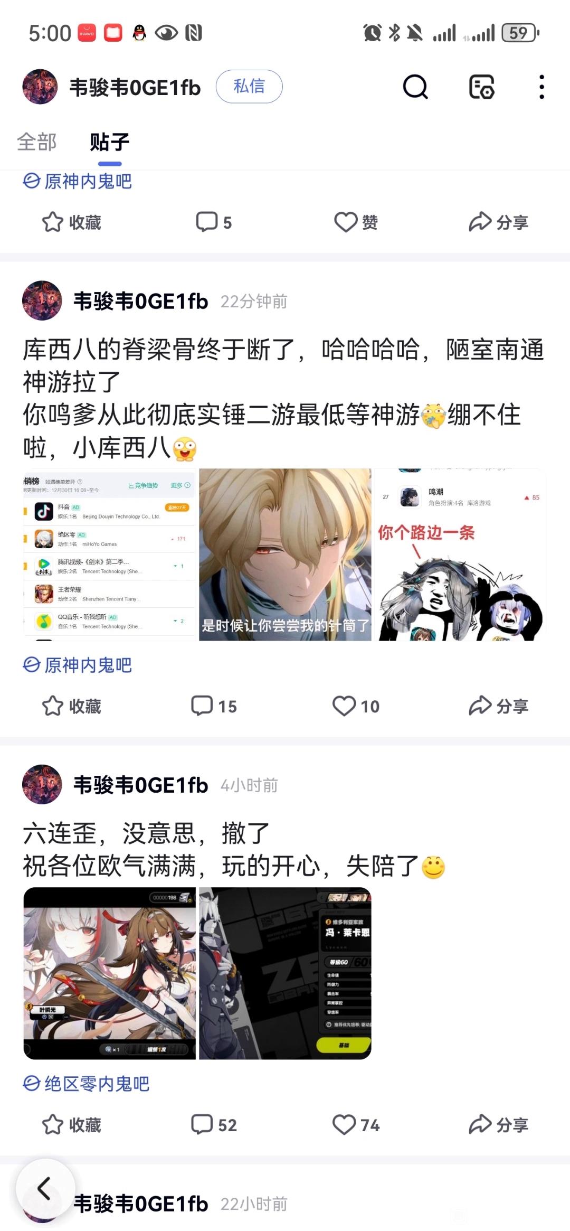The width and height of the screenshot is (570, 1231).
Task: Tap the calendar-settings icon in header
Action: pos(481,87)
